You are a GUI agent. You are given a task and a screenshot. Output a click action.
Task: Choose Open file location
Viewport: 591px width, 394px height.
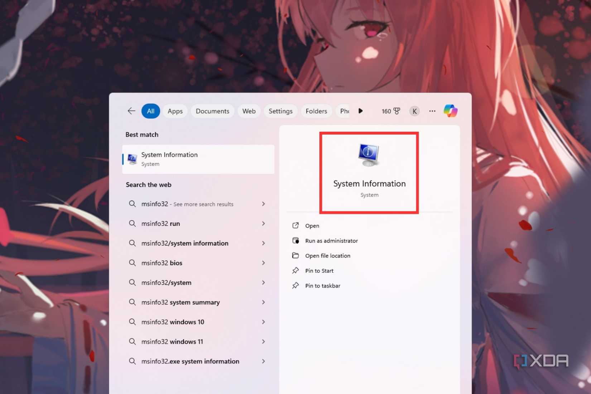point(328,256)
